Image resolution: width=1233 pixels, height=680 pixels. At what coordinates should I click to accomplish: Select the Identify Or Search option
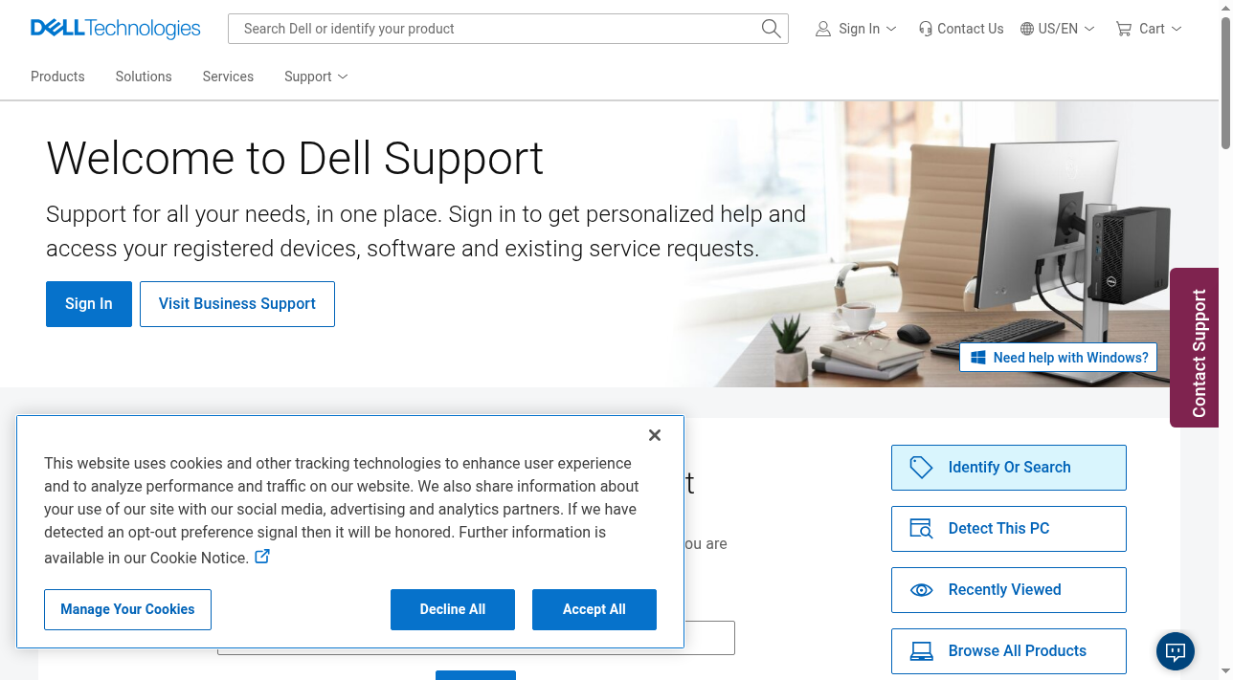tap(1009, 468)
